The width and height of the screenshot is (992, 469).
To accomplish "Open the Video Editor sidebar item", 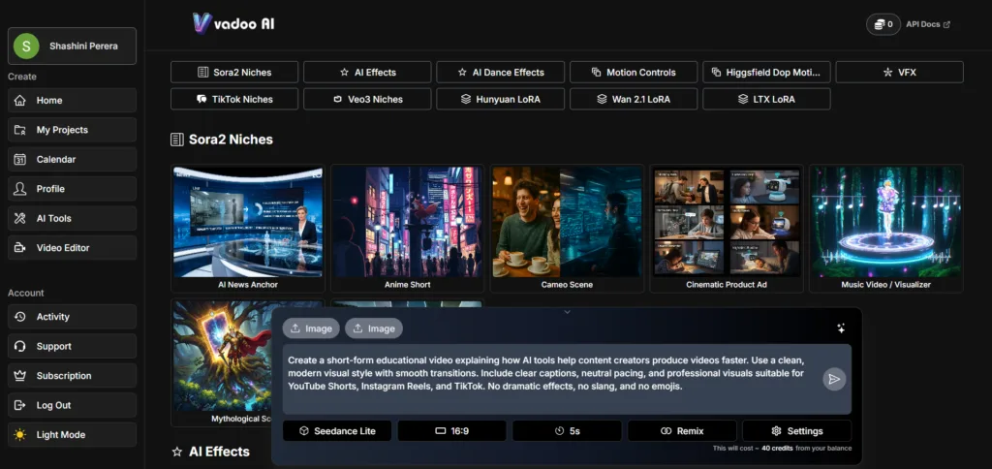I will coord(72,248).
